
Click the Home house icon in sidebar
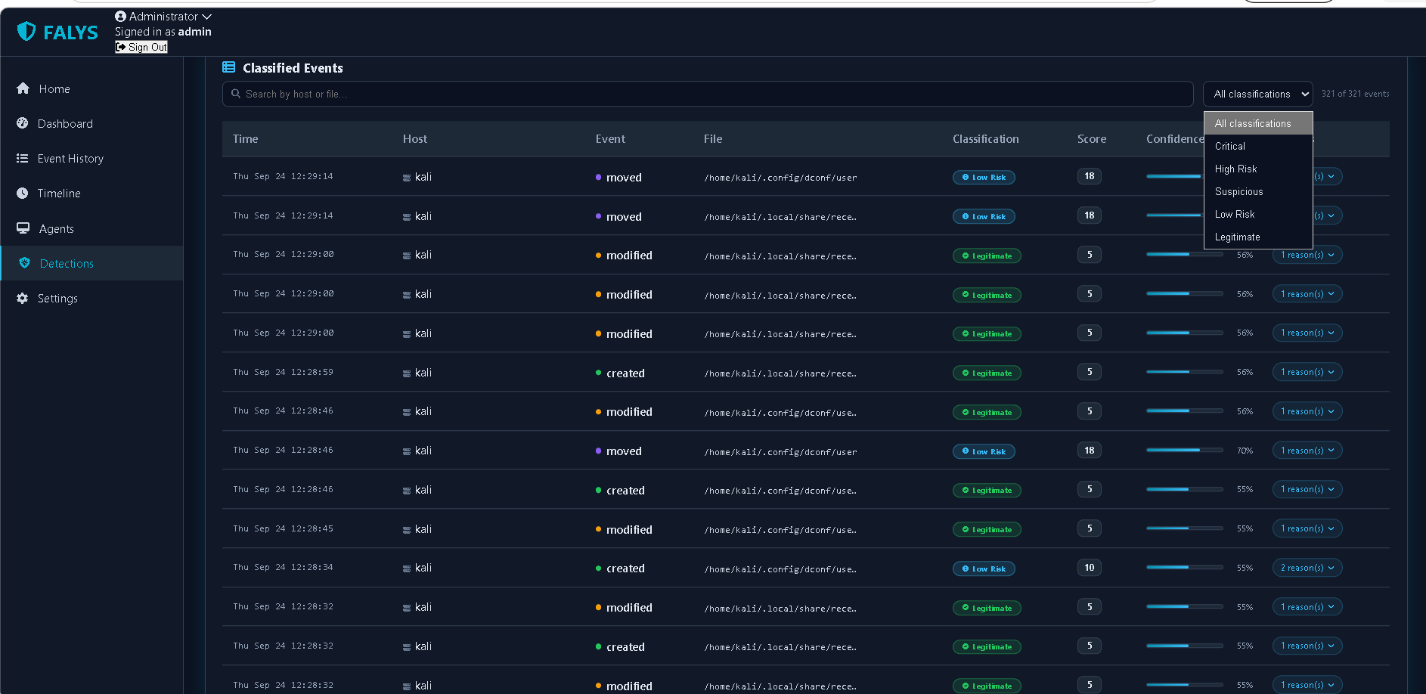click(x=23, y=88)
